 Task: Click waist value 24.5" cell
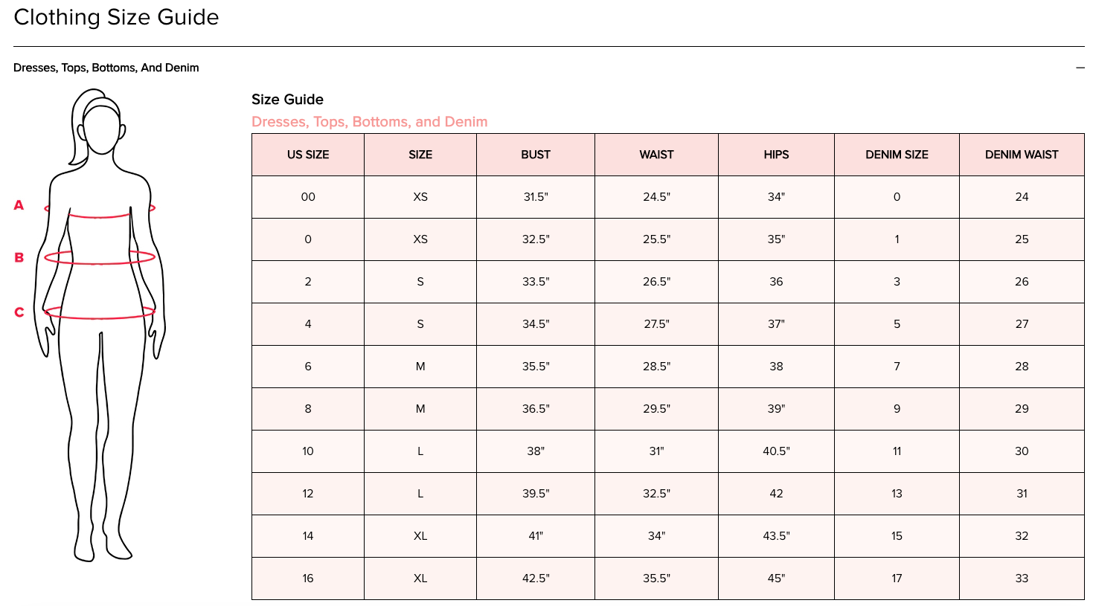pyautogui.click(x=656, y=197)
